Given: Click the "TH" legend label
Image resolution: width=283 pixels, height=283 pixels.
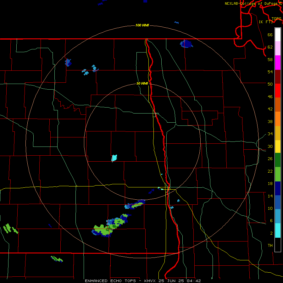Looking at the screenshot, I should pyautogui.click(x=270, y=245).
